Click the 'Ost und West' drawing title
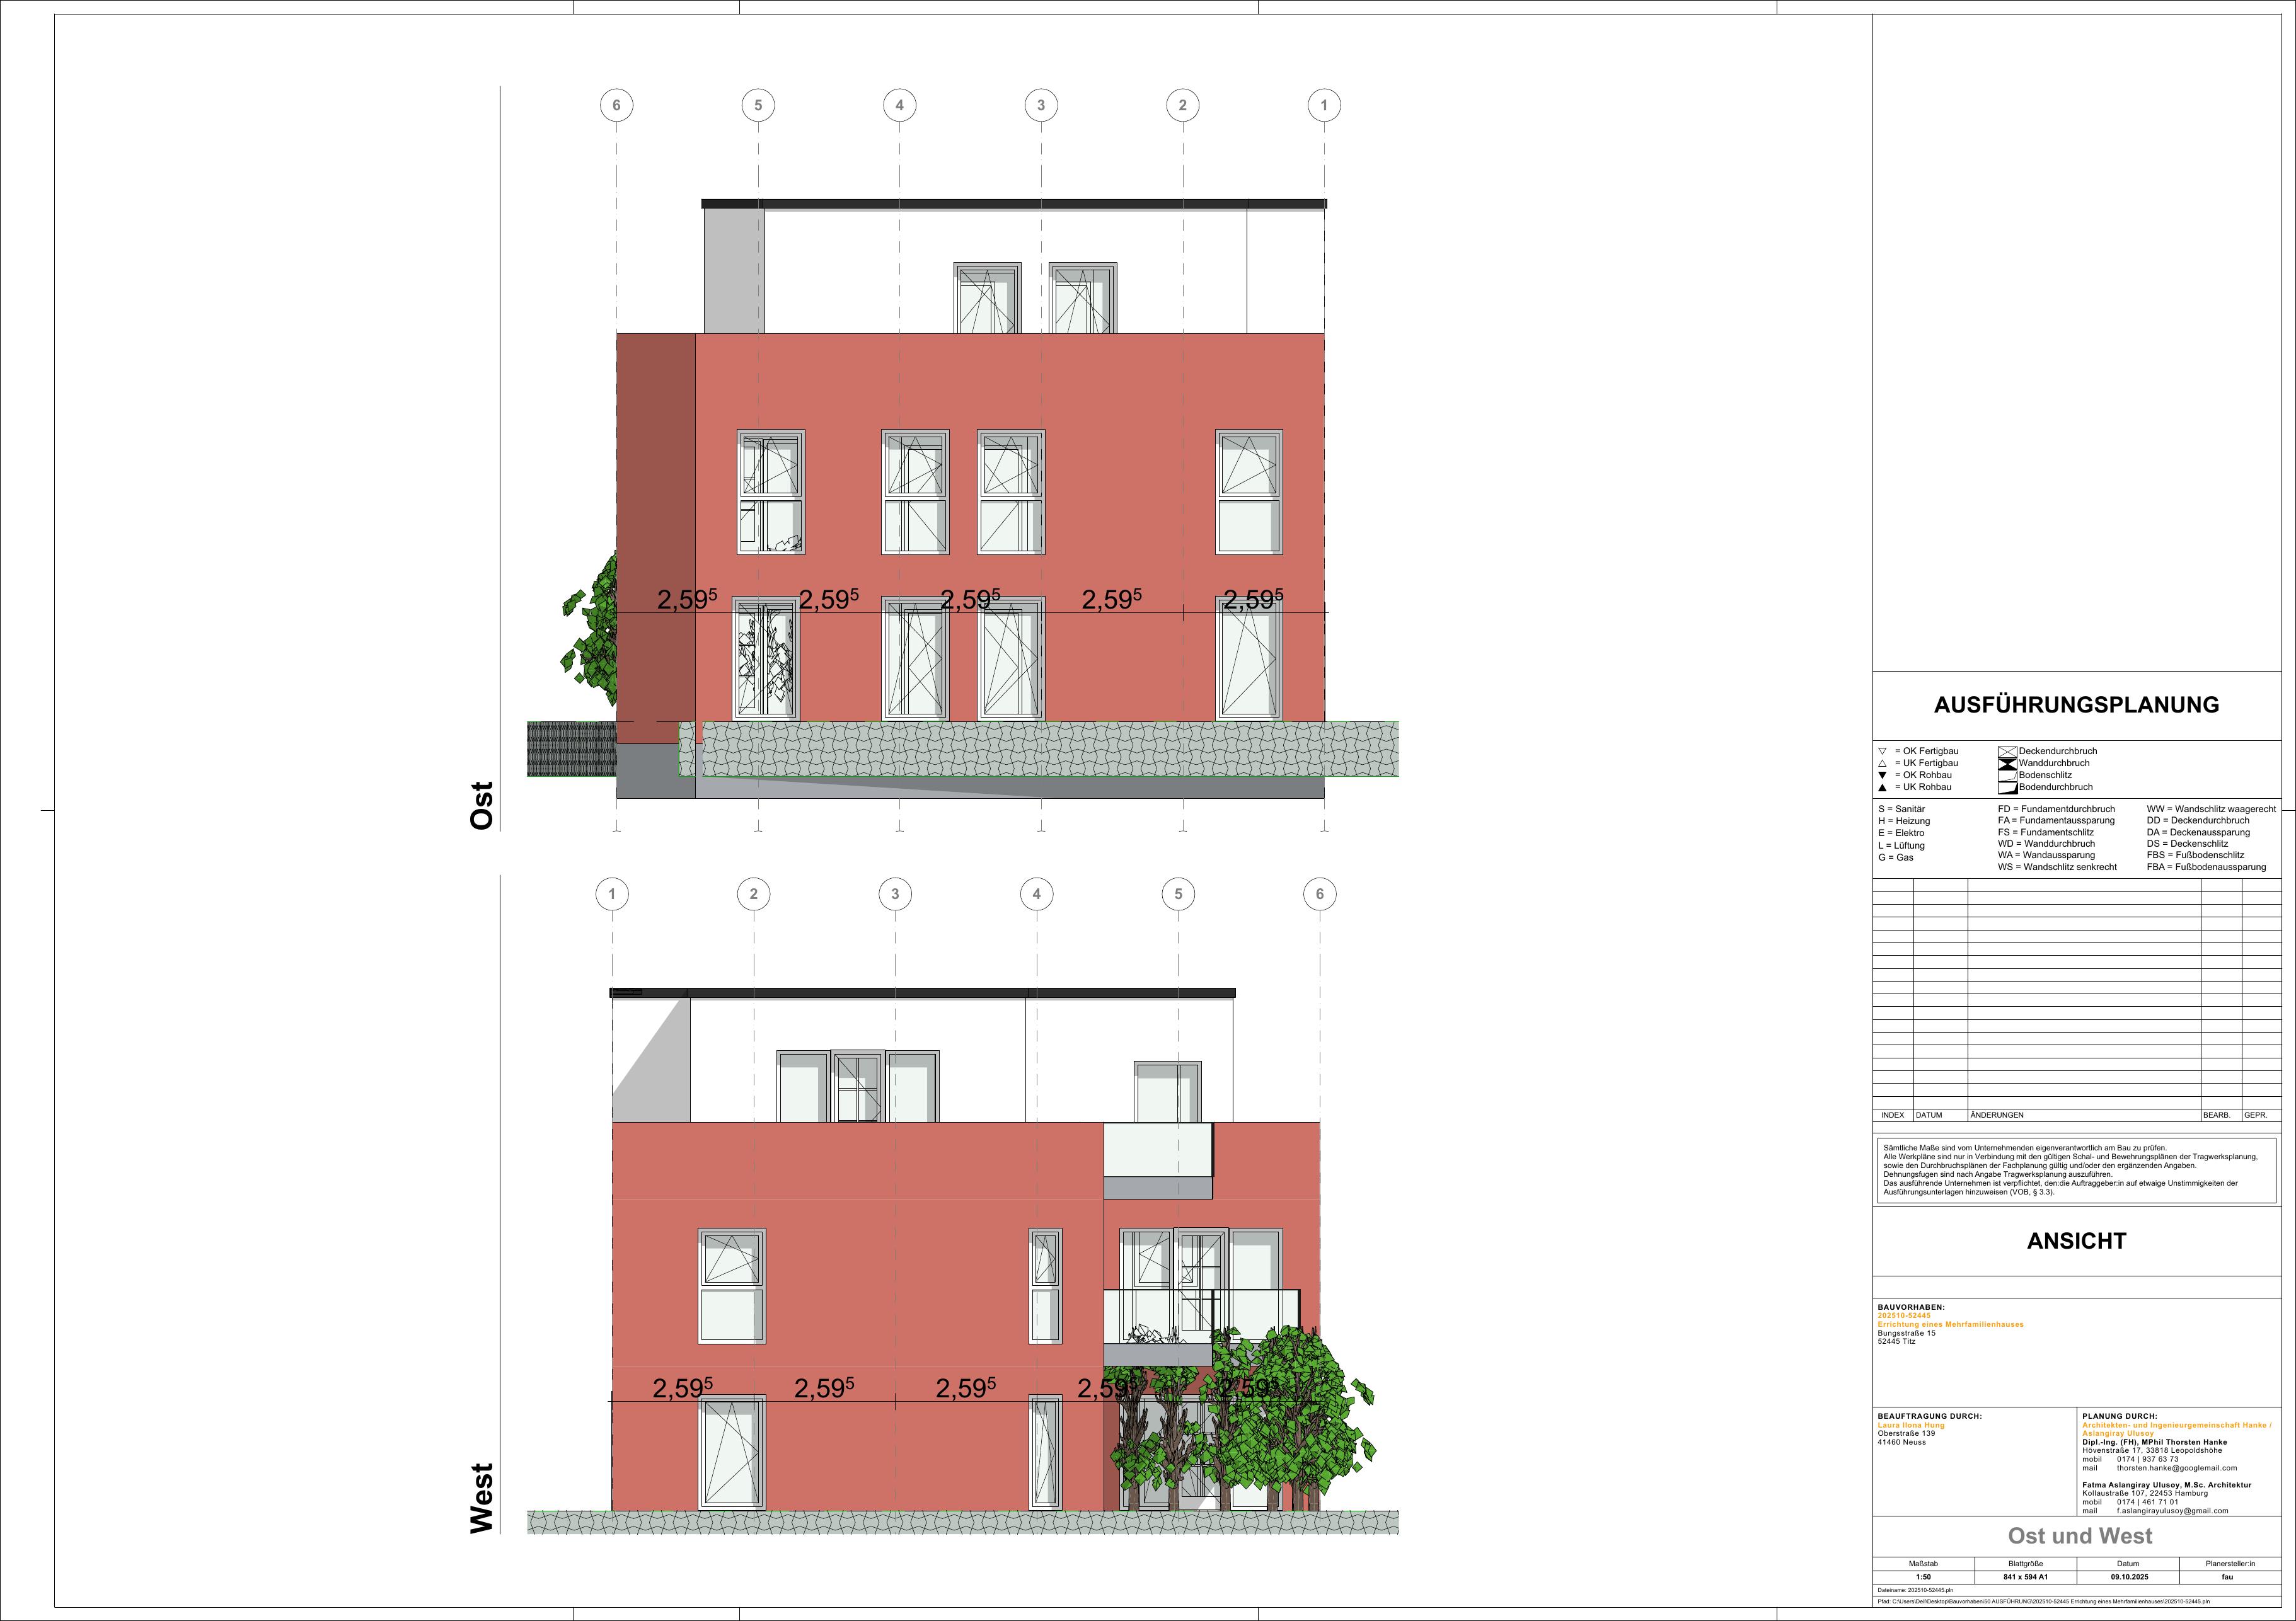2296x1621 pixels. click(x=2080, y=1536)
